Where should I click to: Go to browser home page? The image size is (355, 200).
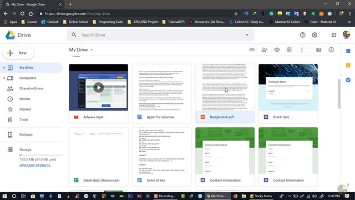click(31, 13)
